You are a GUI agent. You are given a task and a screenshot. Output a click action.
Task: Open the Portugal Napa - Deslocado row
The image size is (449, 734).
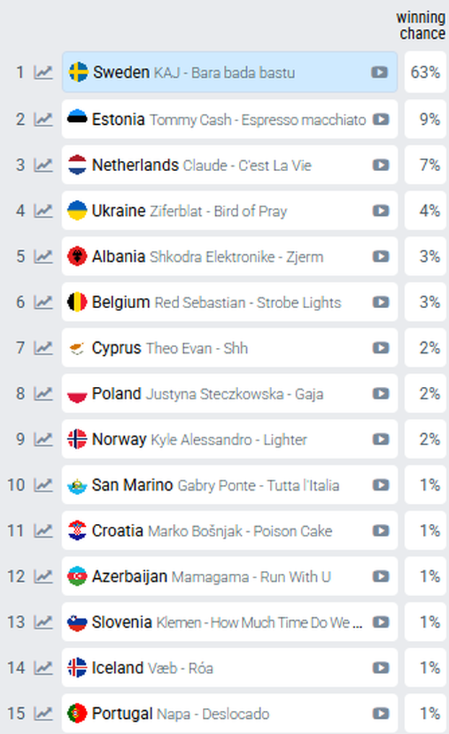230,713
